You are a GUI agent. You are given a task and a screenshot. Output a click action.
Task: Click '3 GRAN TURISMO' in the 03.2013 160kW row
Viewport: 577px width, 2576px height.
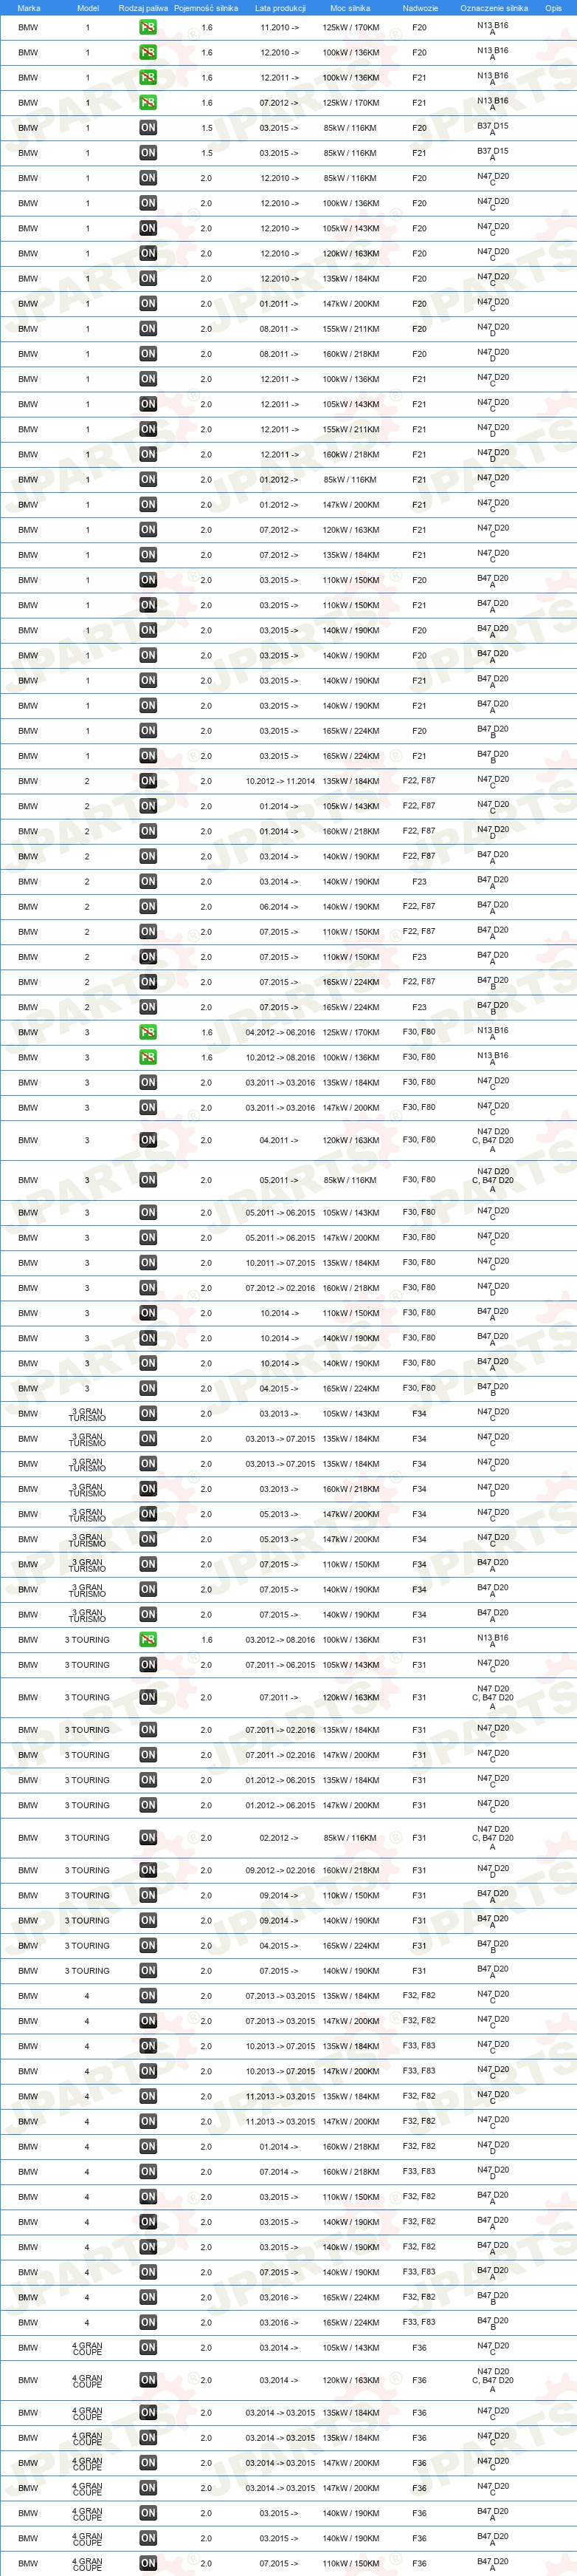(x=87, y=1489)
